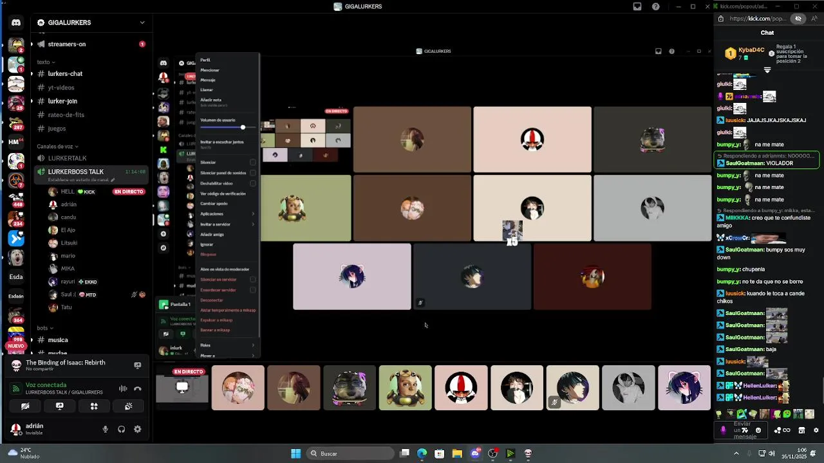The width and height of the screenshot is (824, 463).
Task: Click the Windows taskbar Buscar search box
Action: tap(350, 453)
